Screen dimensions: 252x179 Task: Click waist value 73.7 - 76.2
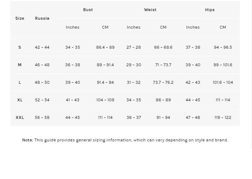coord(163,82)
